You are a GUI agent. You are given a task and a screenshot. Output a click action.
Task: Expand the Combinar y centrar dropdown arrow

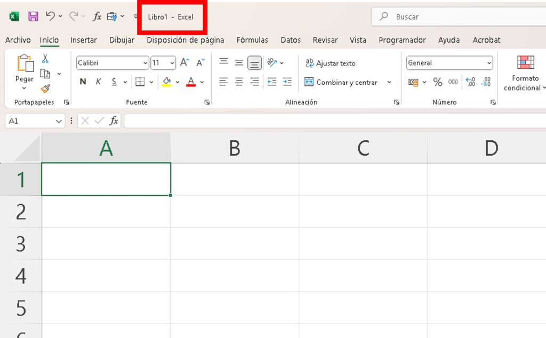[389, 82]
